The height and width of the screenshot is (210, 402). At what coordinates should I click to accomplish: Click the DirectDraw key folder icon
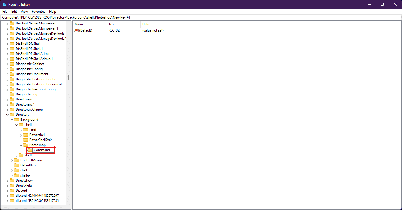pos(12,99)
